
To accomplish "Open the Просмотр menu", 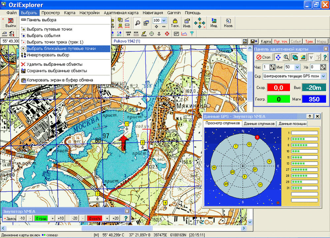I will point(50,13).
